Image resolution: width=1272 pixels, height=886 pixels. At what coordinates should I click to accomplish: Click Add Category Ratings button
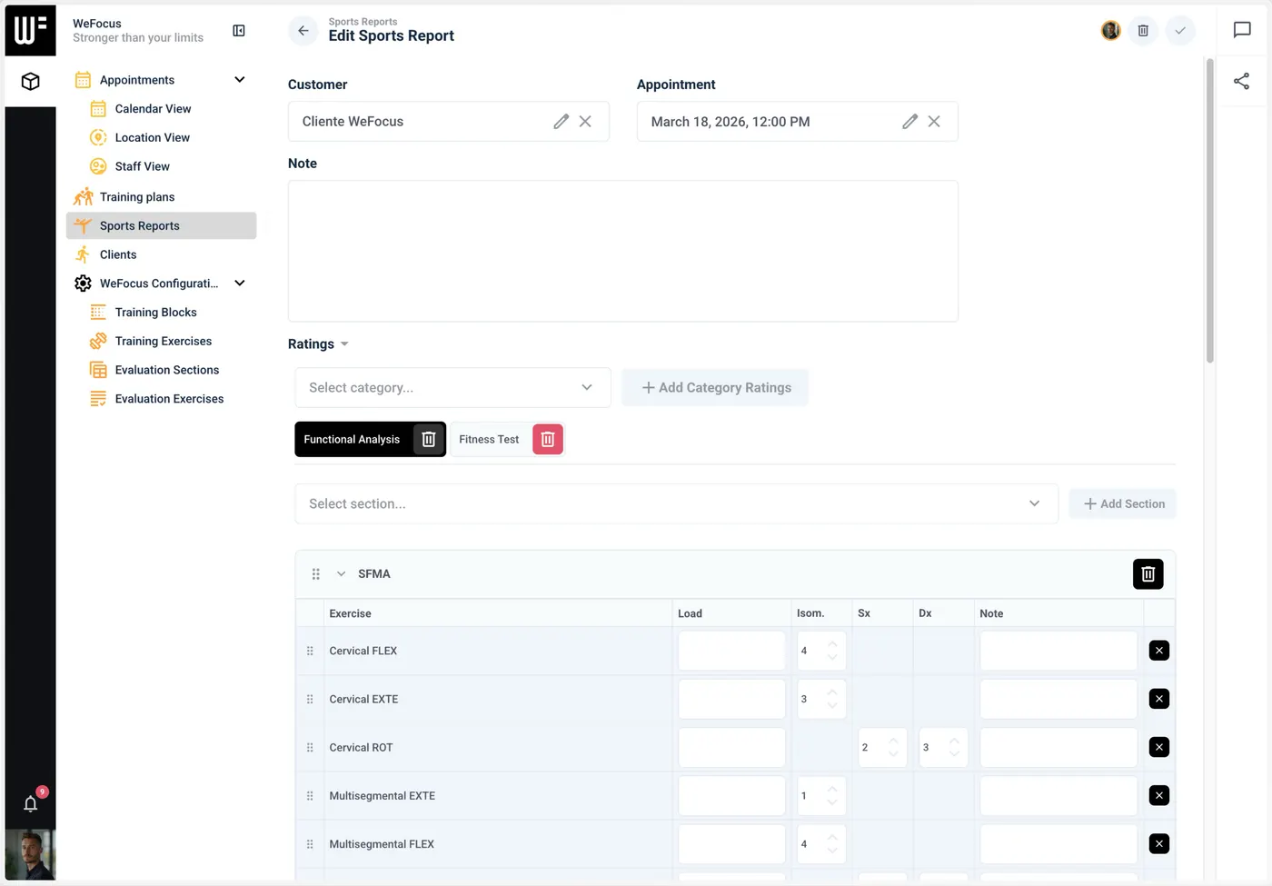point(716,388)
